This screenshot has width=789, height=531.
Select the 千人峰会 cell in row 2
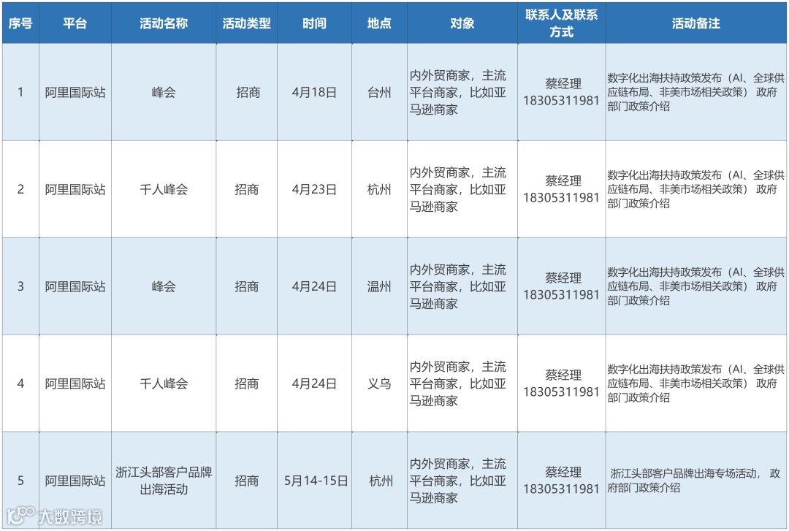164,189
